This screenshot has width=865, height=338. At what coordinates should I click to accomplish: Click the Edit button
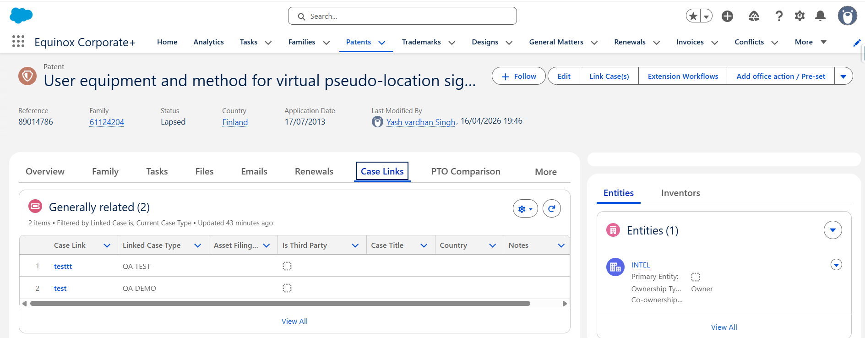click(564, 76)
